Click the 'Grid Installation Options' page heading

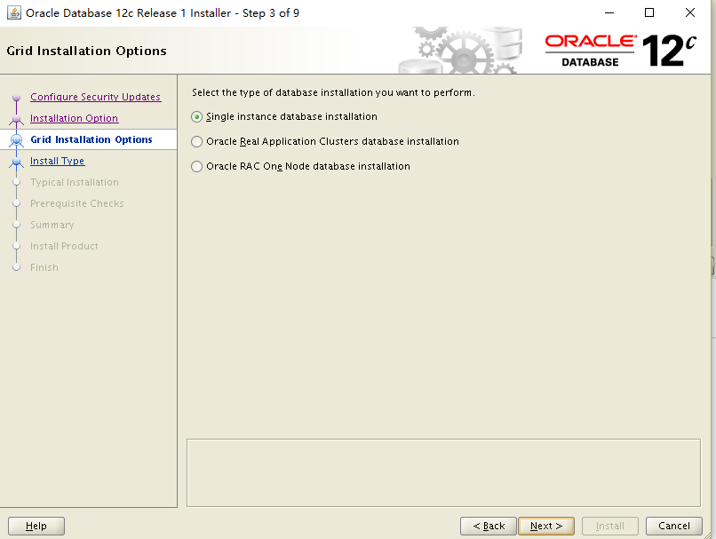pyautogui.click(x=86, y=51)
